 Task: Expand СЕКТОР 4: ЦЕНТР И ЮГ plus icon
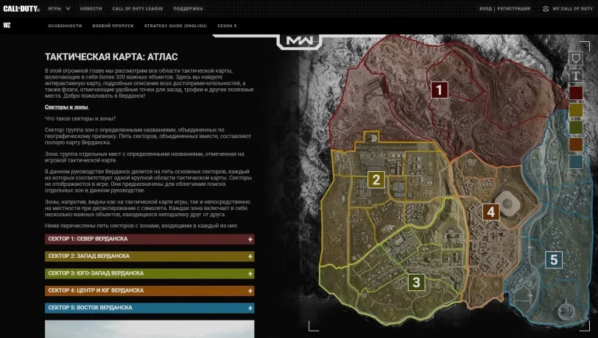[x=250, y=291]
